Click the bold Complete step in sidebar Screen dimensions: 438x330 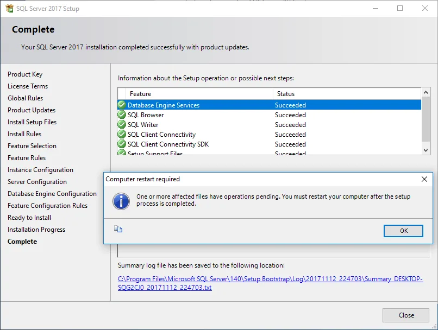click(22, 242)
